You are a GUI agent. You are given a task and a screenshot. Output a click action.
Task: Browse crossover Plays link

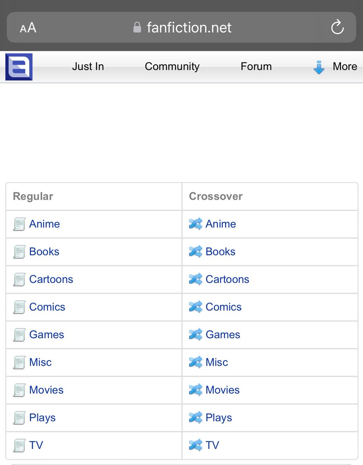[x=219, y=418]
